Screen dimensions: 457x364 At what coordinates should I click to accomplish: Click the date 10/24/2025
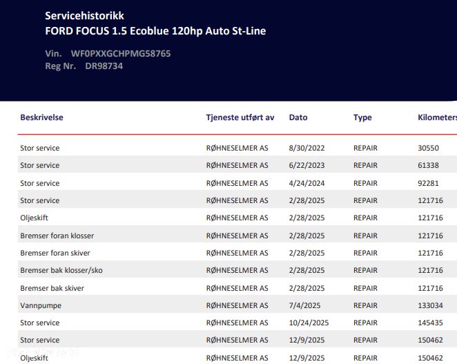(309, 323)
